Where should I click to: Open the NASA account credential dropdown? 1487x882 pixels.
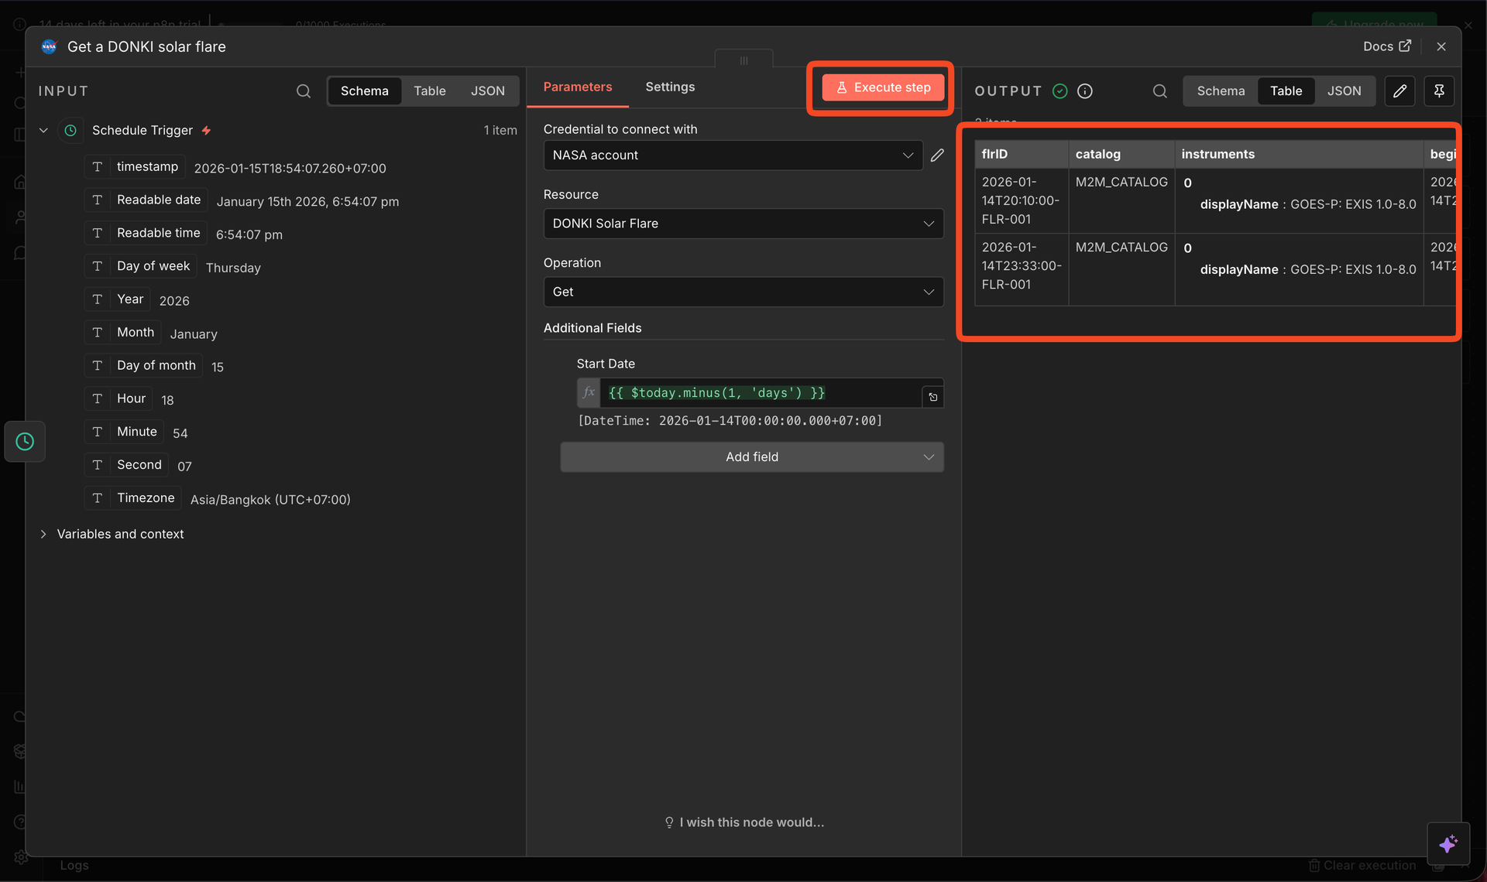pyautogui.click(x=733, y=156)
